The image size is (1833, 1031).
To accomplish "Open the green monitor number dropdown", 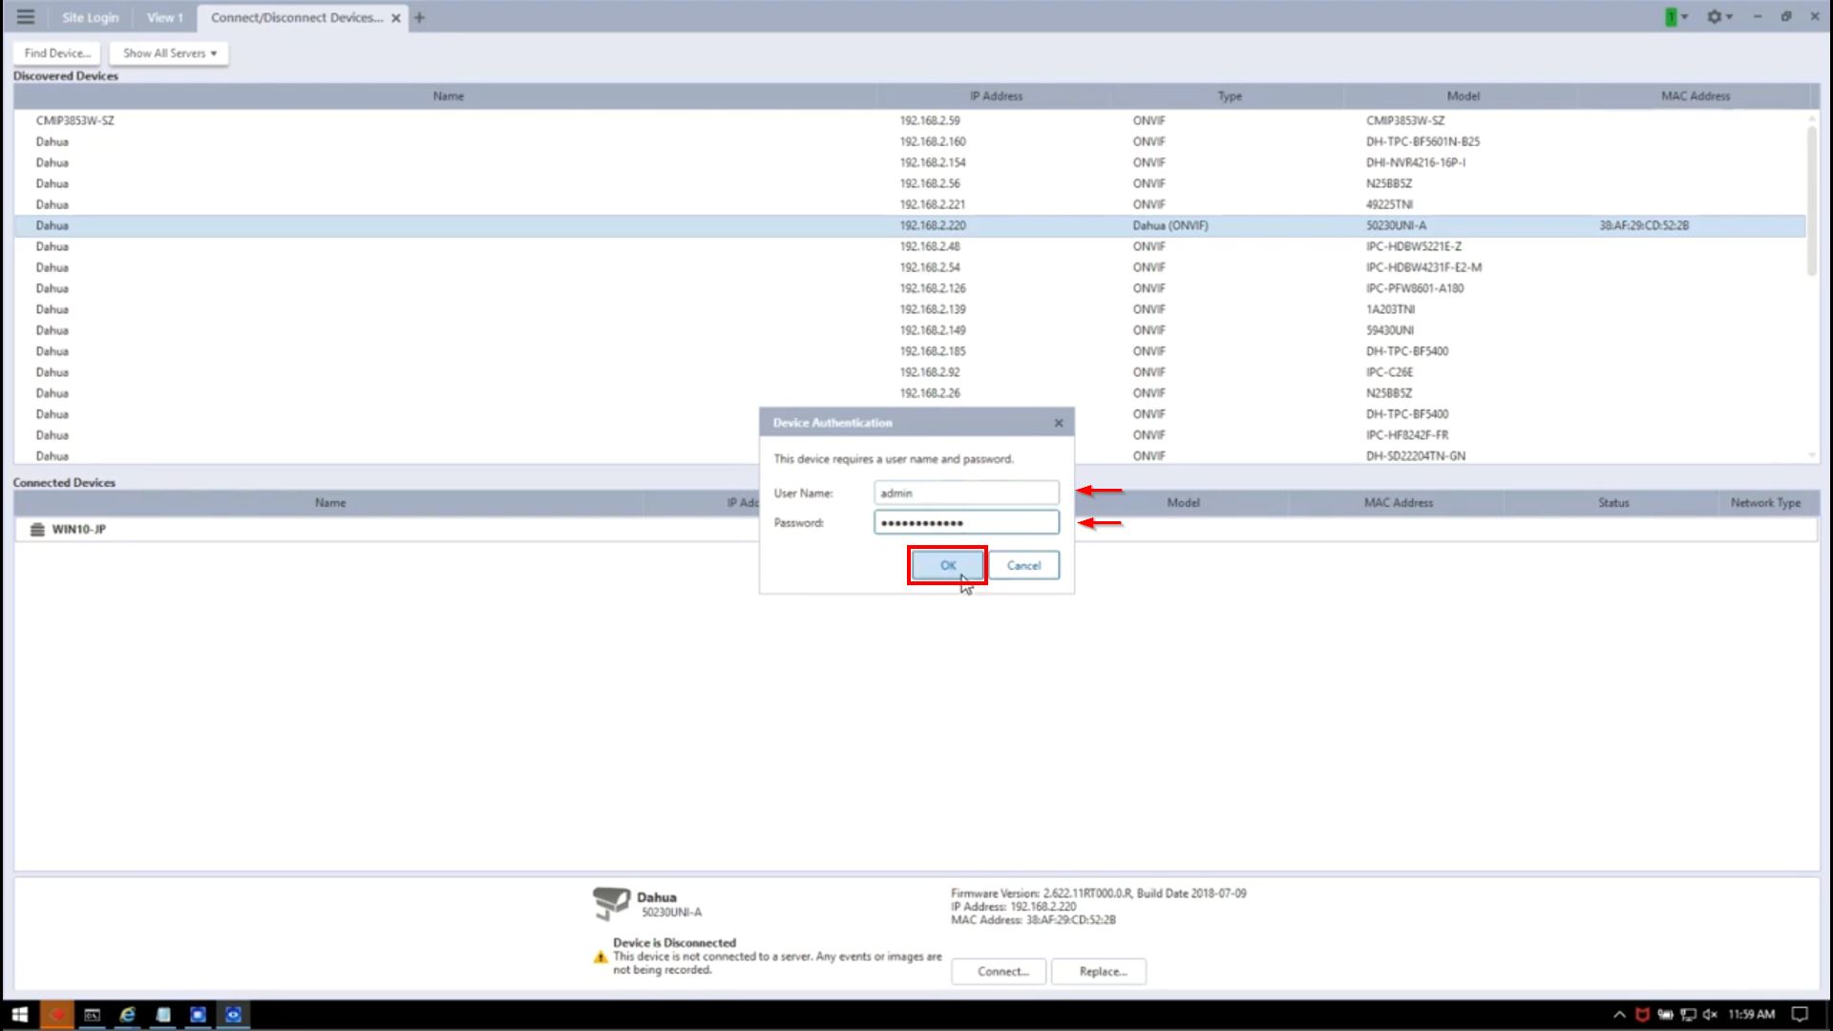I will (x=1675, y=17).
